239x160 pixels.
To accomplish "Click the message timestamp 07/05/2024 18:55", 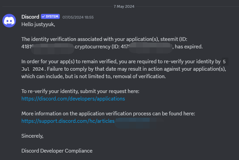I will (x=78, y=17).
